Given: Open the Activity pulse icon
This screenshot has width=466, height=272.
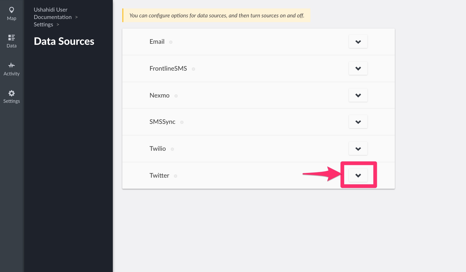Looking at the screenshot, I should tap(12, 65).
